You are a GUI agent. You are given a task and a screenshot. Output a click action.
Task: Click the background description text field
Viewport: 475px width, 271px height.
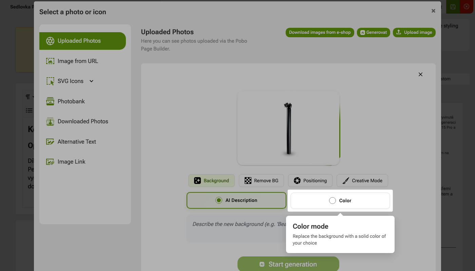[236, 228]
